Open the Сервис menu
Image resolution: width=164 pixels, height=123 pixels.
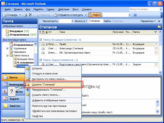pos(51,9)
